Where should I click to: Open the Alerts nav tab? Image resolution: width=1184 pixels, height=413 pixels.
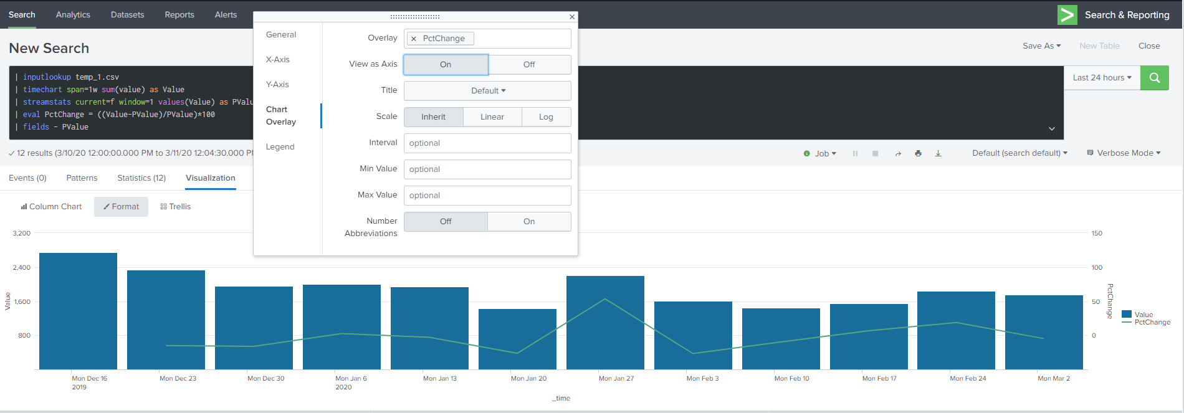pos(226,15)
